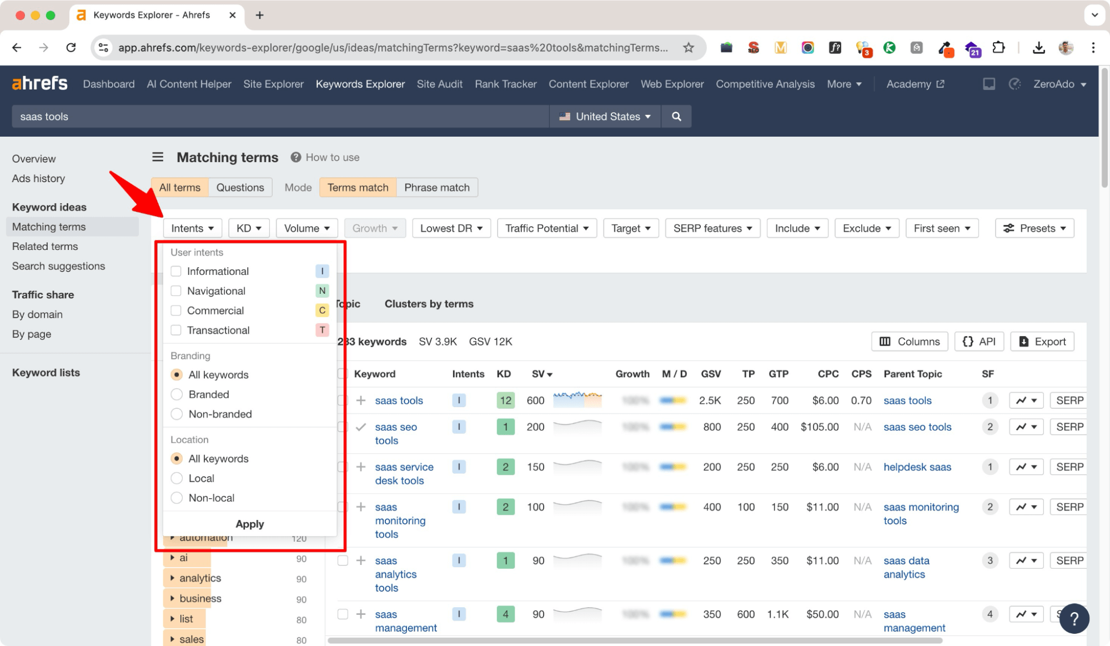
Task: Select the Branded radio option
Action: pyautogui.click(x=177, y=394)
